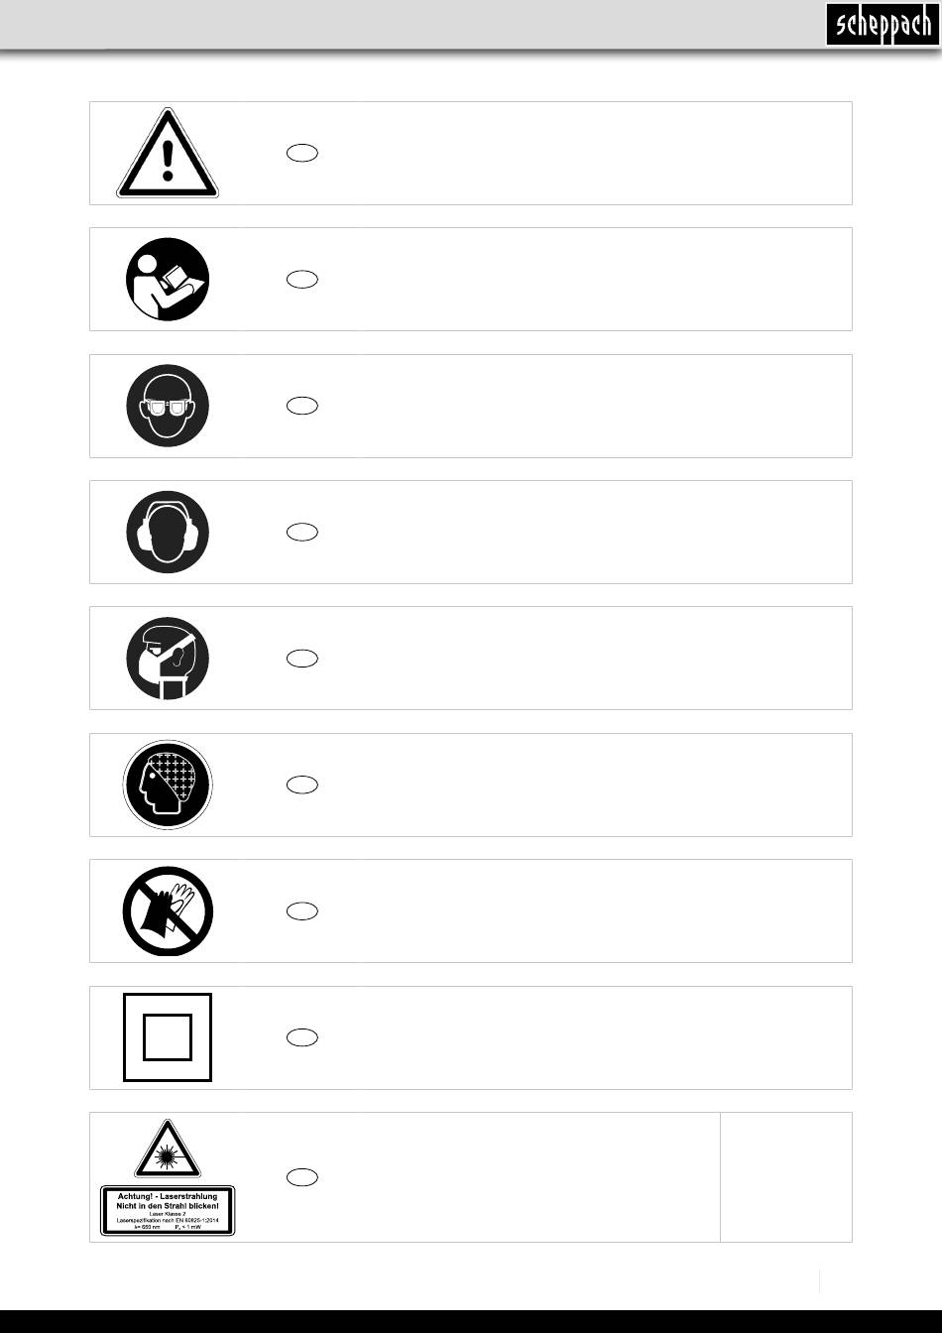Select the read-the-manual symbol

tap(168, 279)
